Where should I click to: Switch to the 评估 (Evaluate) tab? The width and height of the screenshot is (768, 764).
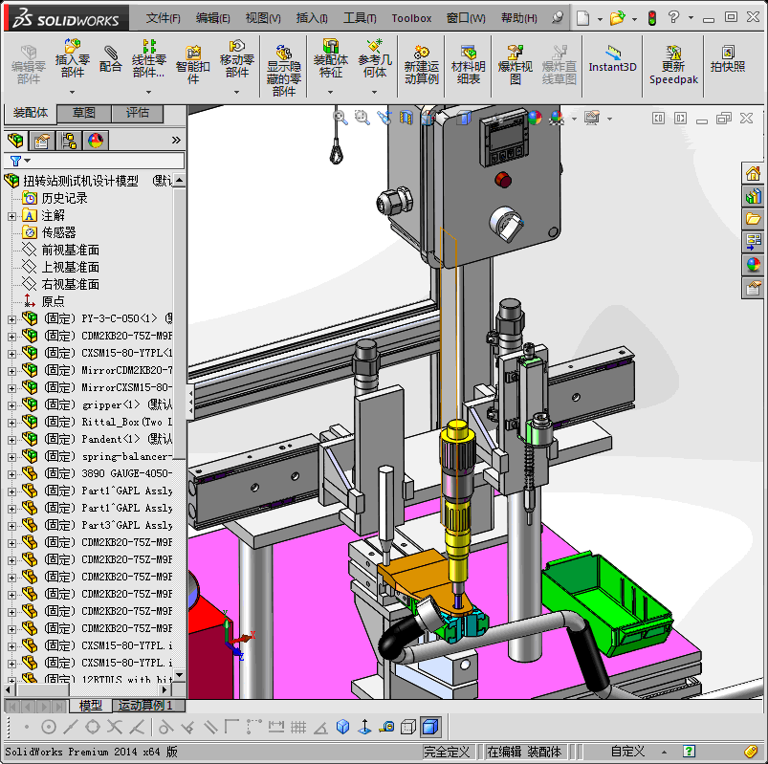138,113
